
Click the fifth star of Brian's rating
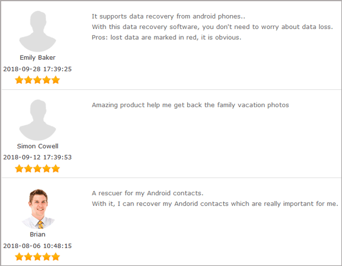point(56,257)
